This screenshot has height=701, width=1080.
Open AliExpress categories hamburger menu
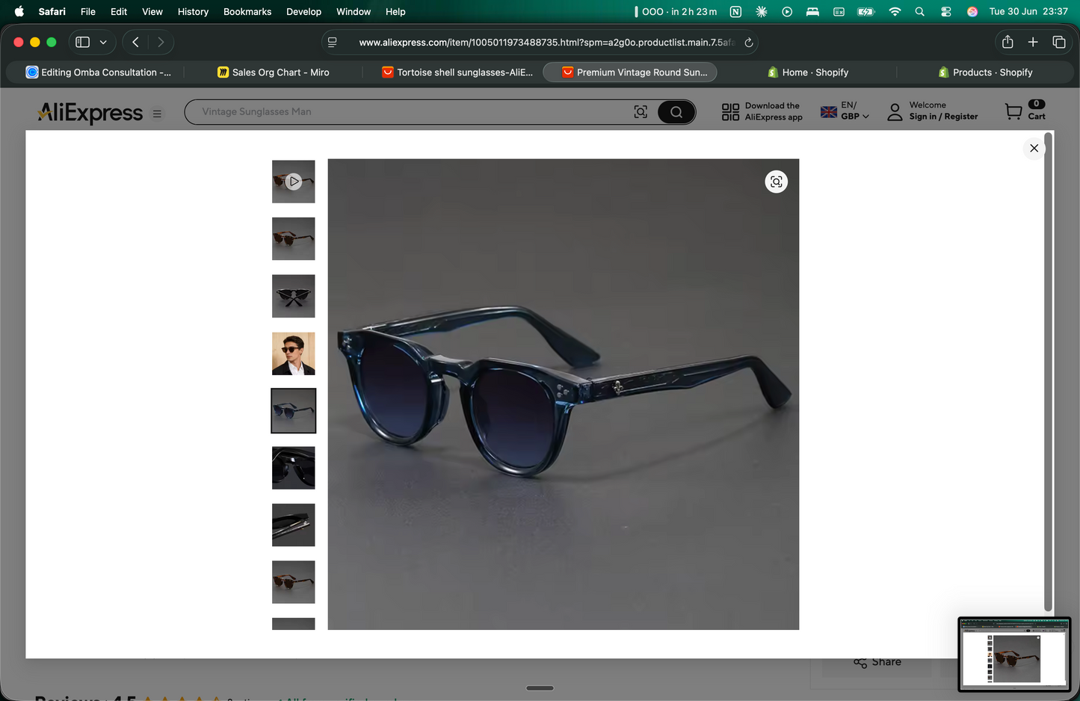[x=157, y=114]
